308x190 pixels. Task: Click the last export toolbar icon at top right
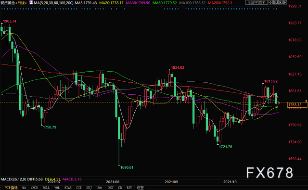(x=285, y=2)
